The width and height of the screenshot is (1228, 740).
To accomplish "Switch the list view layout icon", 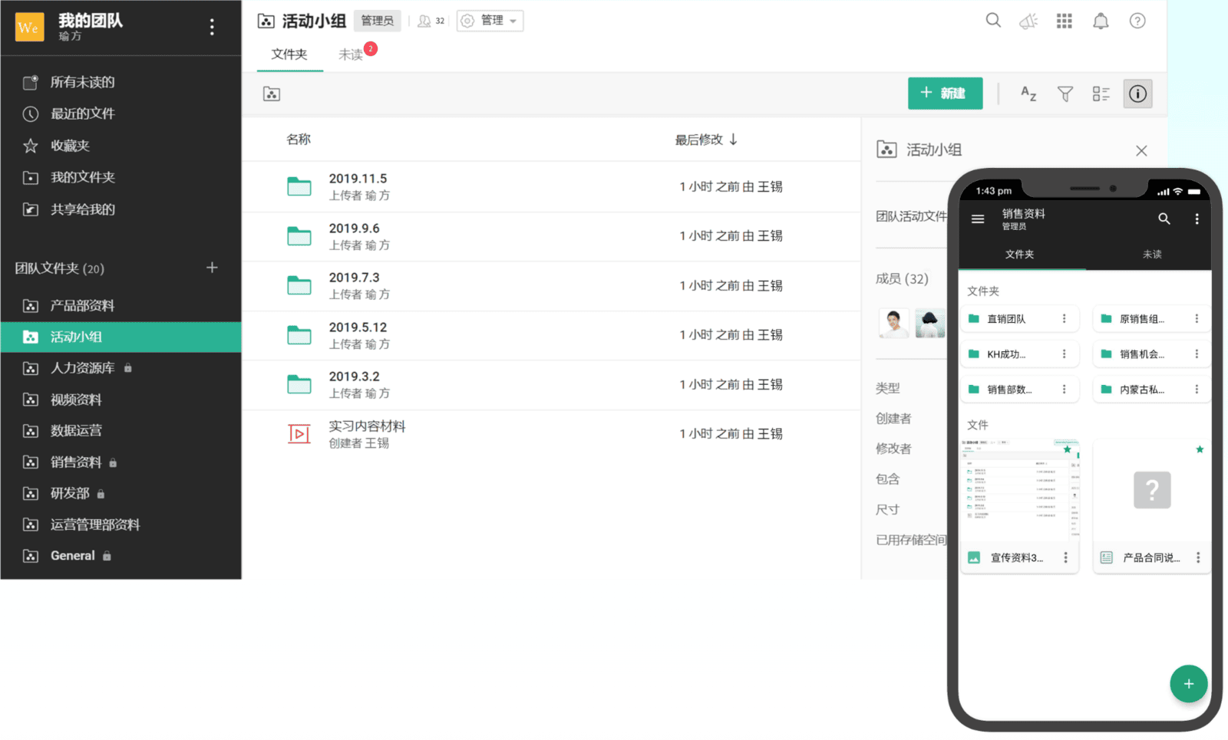I will 1101,94.
